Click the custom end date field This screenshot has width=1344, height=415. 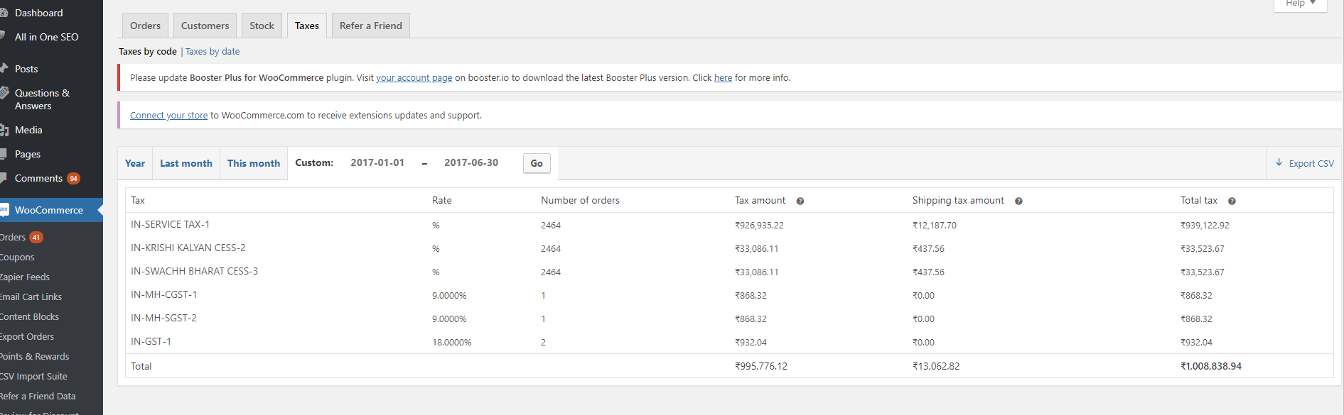pos(471,162)
